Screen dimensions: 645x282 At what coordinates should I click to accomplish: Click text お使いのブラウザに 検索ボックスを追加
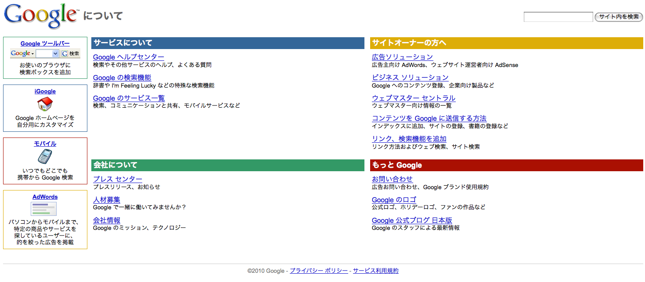(45, 69)
